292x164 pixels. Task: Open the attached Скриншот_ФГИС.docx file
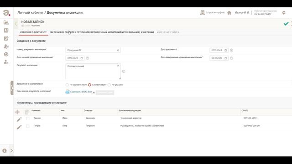pyautogui.click(x=81, y=92)
